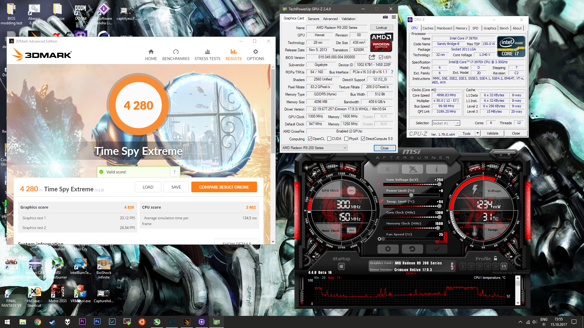Image resolution: width=584 pixels, height=328 pixels.
Task: Open the Validation tab in GPU-Z
Action: click(x=348, y=19)
